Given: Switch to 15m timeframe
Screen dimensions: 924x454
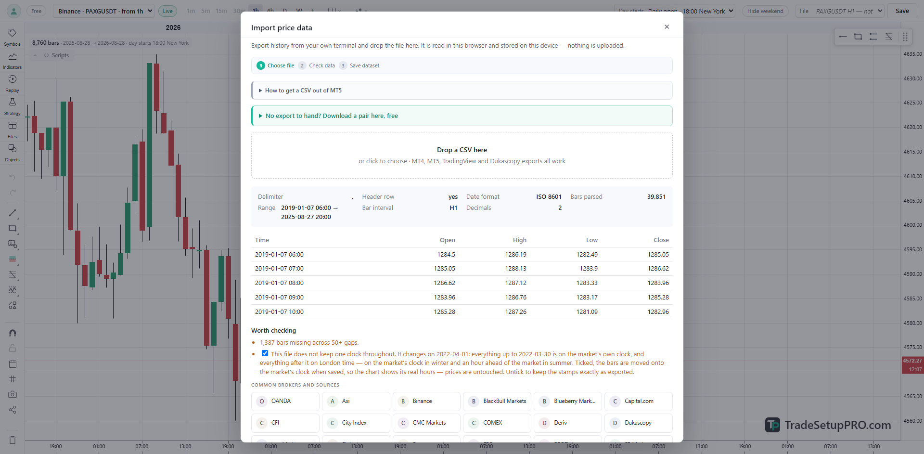Looking at the screenshot, I should point(221,11).
